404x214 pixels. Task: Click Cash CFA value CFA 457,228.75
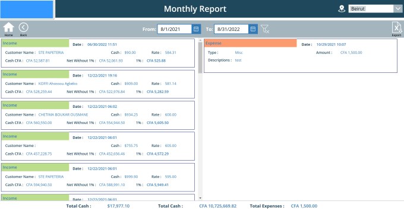[x=39, y=154]
